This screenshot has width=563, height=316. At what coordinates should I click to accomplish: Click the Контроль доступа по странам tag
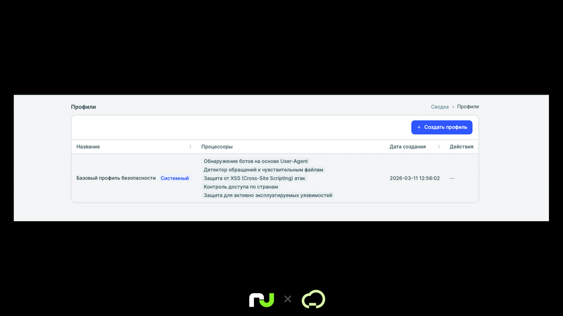tap(241, 187)
